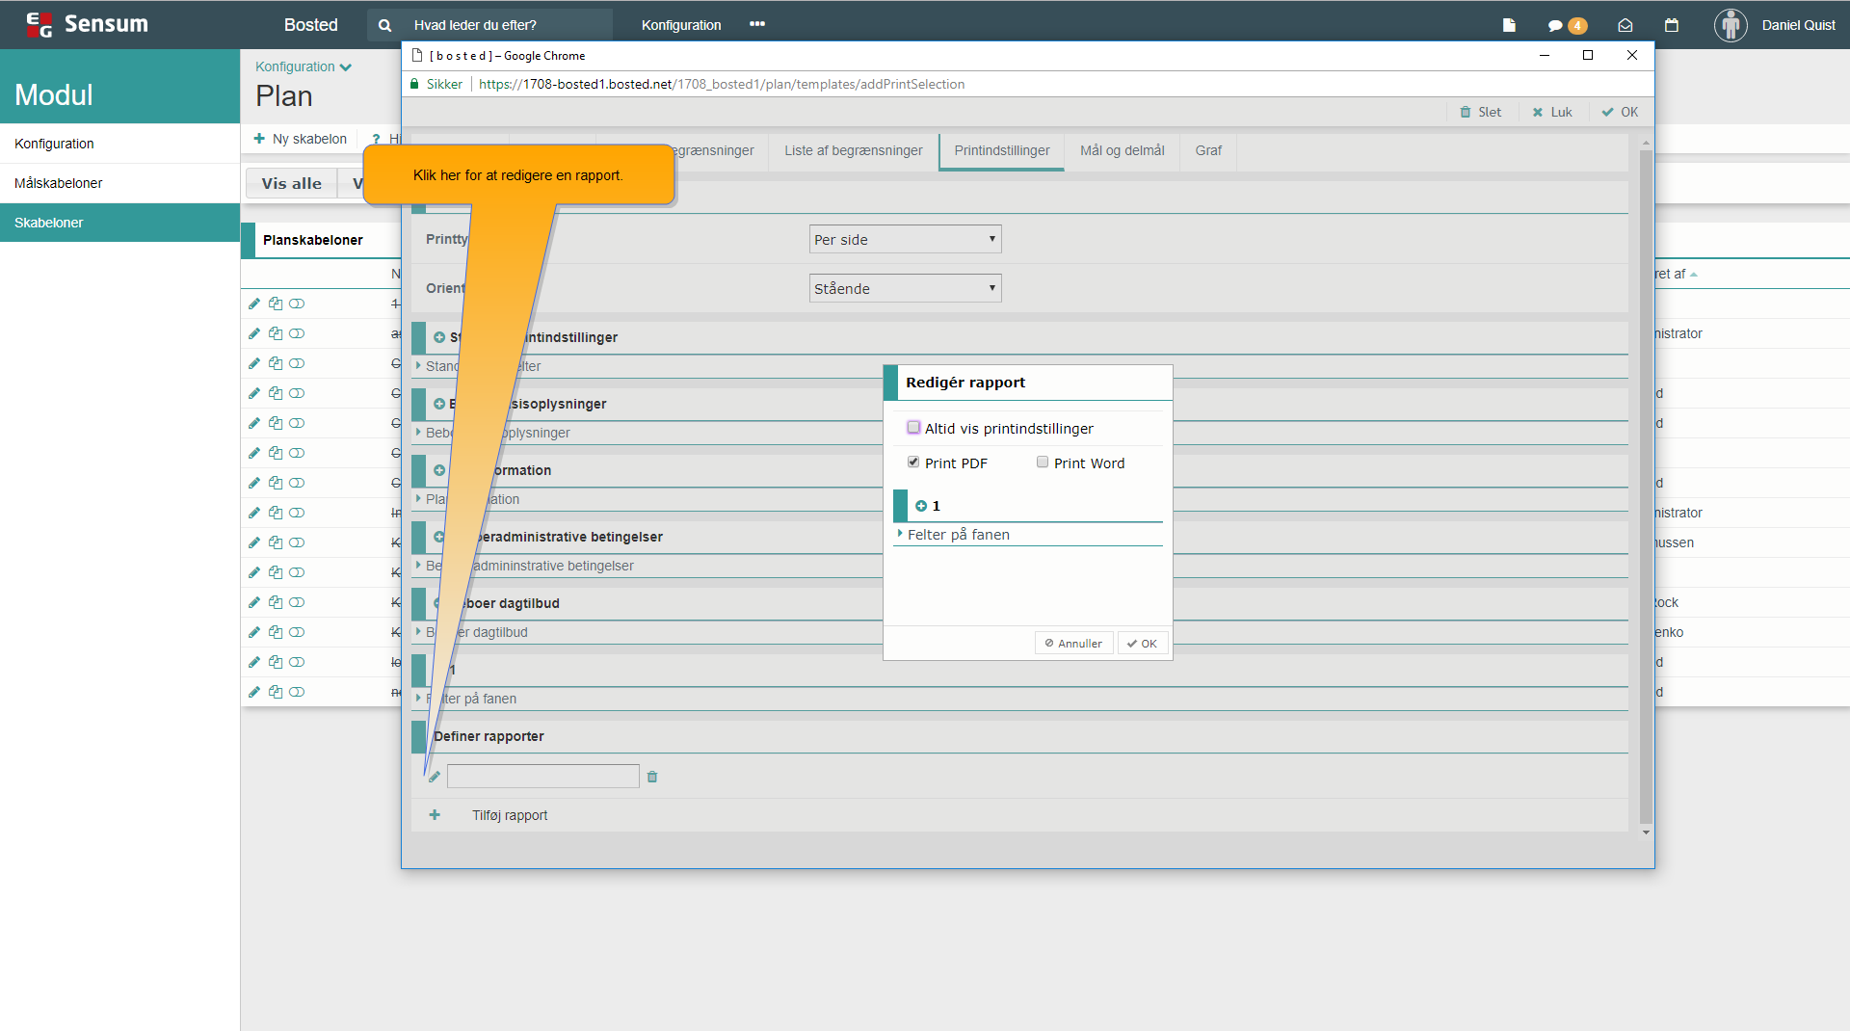Click the report name input field
1850x1031 pixels.
pos(542,777)
